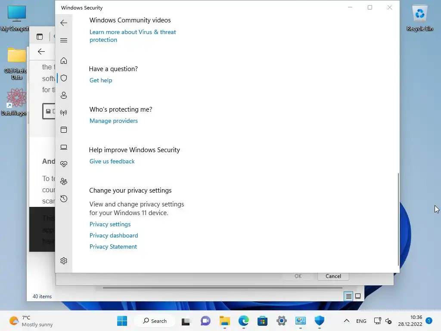Open the Privacy dashboard link

click(114, 236)
